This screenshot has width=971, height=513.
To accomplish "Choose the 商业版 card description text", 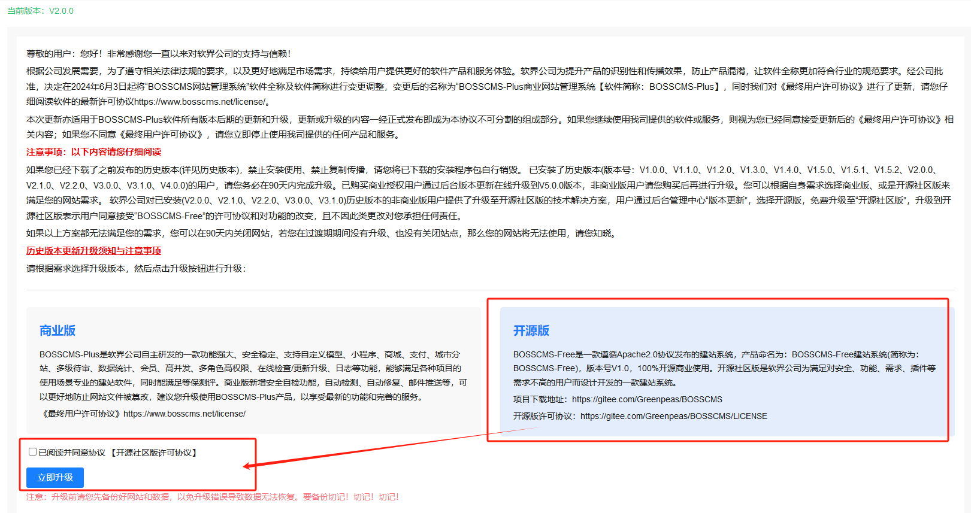I will (252, 375).
